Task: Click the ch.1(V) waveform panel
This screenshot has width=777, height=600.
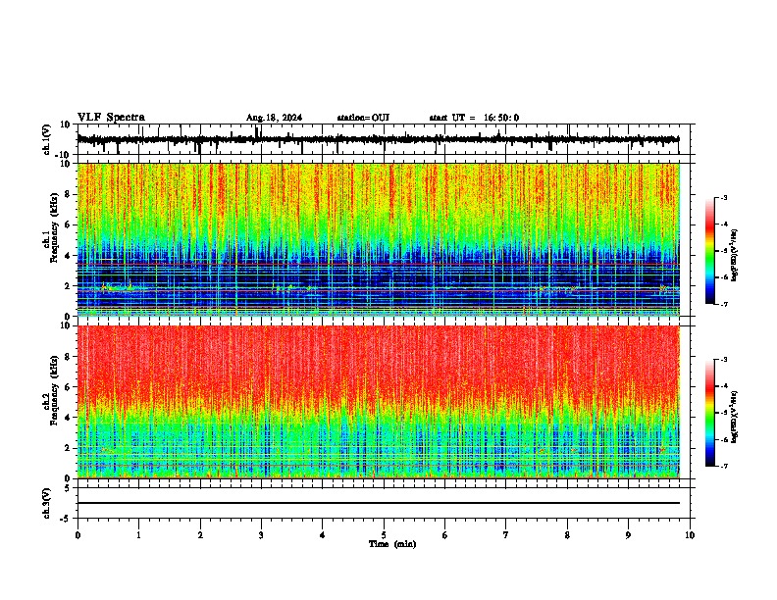Action: click(386, 139)
